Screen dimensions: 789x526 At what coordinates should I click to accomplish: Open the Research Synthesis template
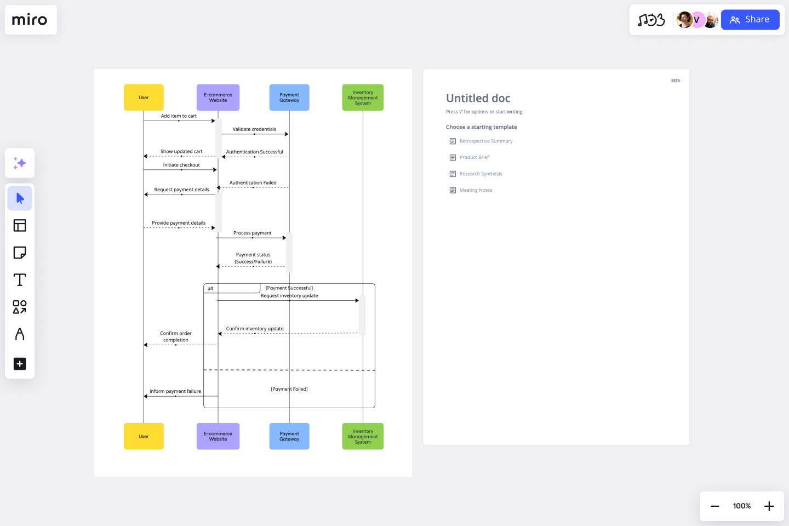click(481, 174)
